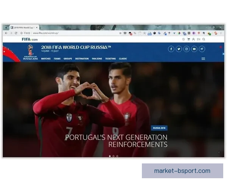Viewport: 227px width, 182px height.
Task: Click the gray R extension icon
Action: click(145, 33)
